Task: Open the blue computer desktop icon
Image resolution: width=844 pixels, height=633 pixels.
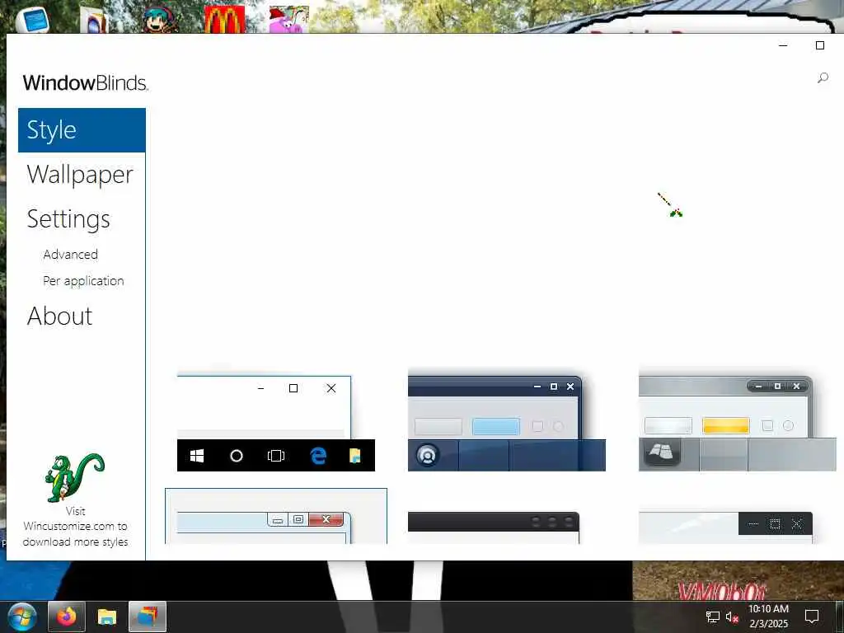Action: click(x=33, y=21)
